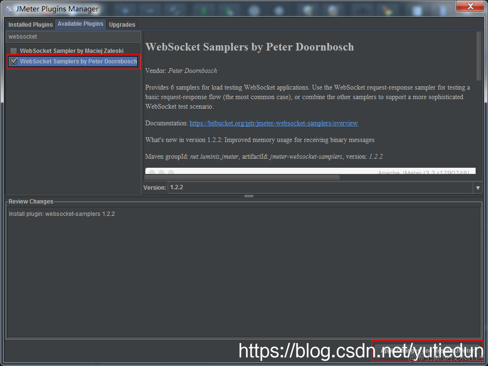Open the Upgrades tab
The height and width of the screenshot is (366, 488).
point(122,25)
